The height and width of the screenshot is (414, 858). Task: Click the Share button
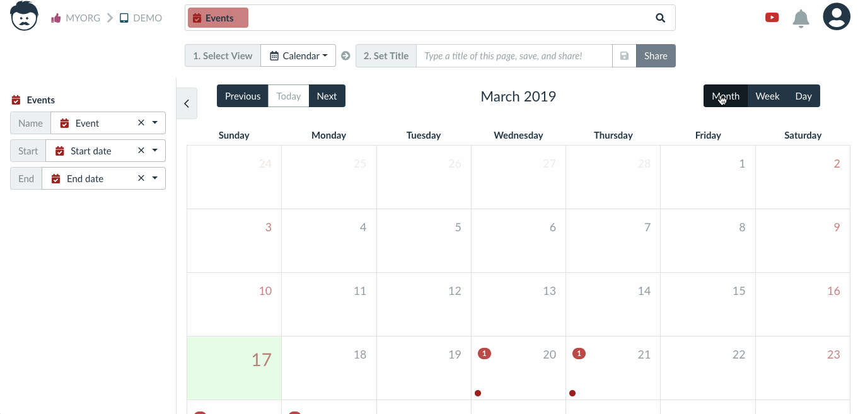click(656, 55)
